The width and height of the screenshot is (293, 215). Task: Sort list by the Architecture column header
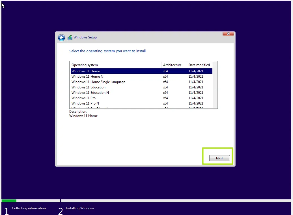coord(173,65)
